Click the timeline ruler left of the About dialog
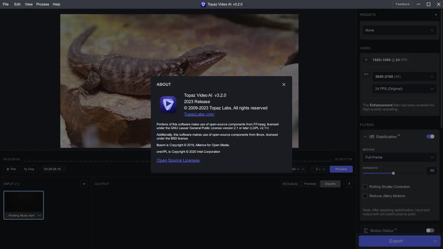443x249 pixels. click(x=87, y=159)
